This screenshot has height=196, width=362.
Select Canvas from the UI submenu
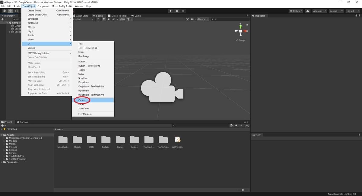[x=93, y=100]
